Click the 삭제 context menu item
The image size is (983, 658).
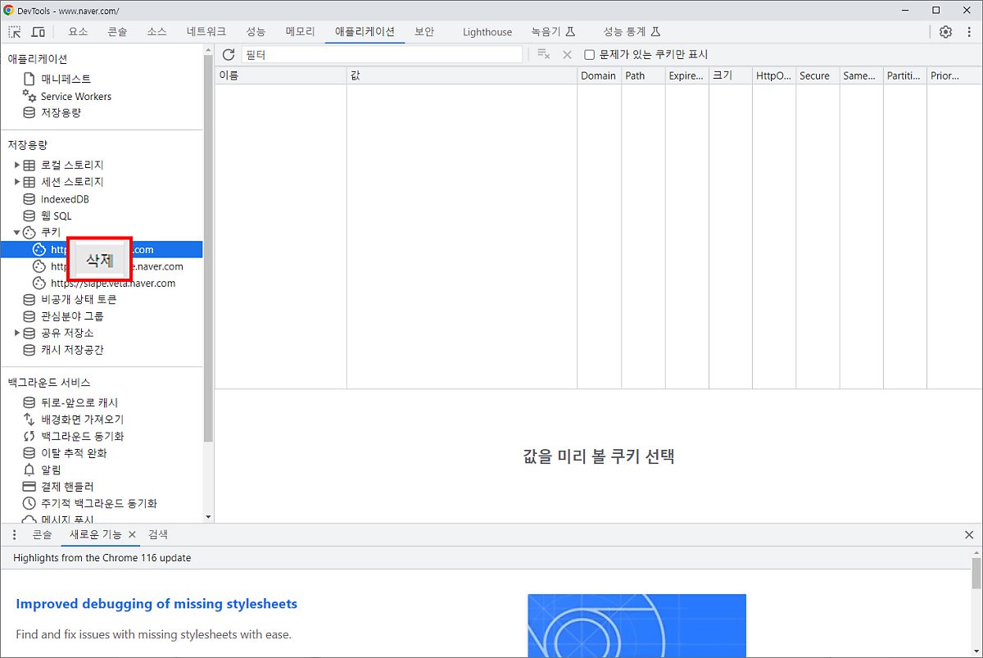[x=99, y=261]
